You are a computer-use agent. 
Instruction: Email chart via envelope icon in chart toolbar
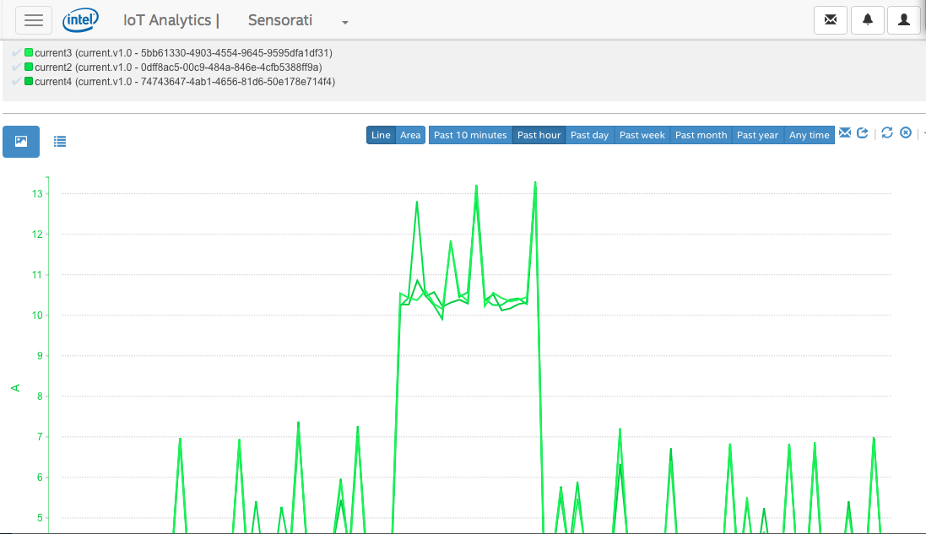[x=845, y=133]
